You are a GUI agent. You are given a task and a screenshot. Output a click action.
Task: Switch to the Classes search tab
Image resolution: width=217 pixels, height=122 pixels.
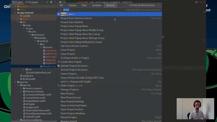(x=72, y=5)
